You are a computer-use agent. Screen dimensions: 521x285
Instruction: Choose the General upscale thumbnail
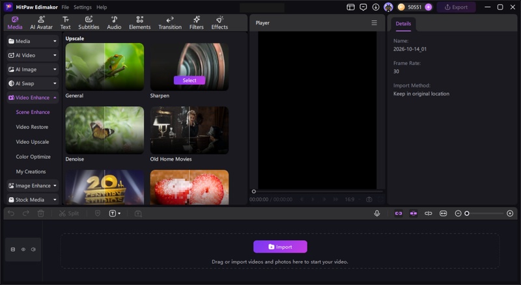click(105, 67)
